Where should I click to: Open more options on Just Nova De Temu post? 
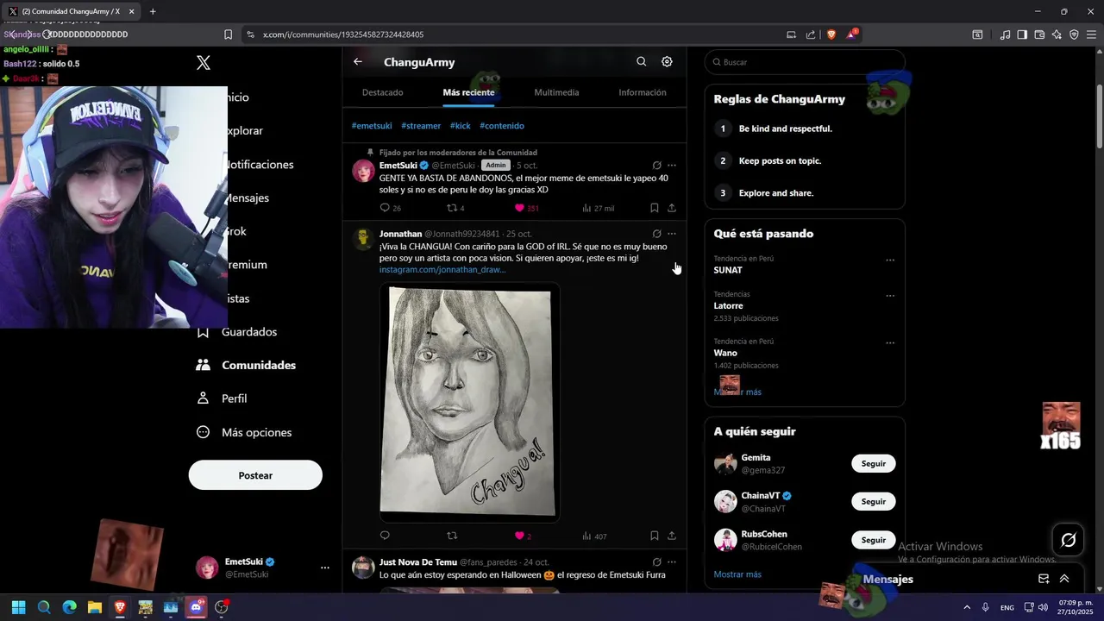[672, 561]
